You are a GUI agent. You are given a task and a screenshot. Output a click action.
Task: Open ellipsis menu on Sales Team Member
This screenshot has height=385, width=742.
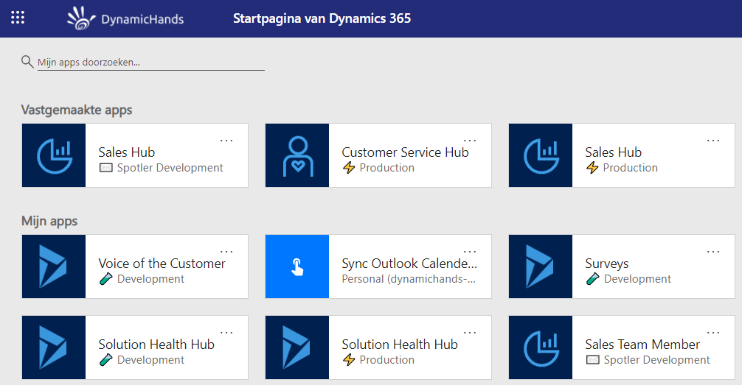[713, 333]
